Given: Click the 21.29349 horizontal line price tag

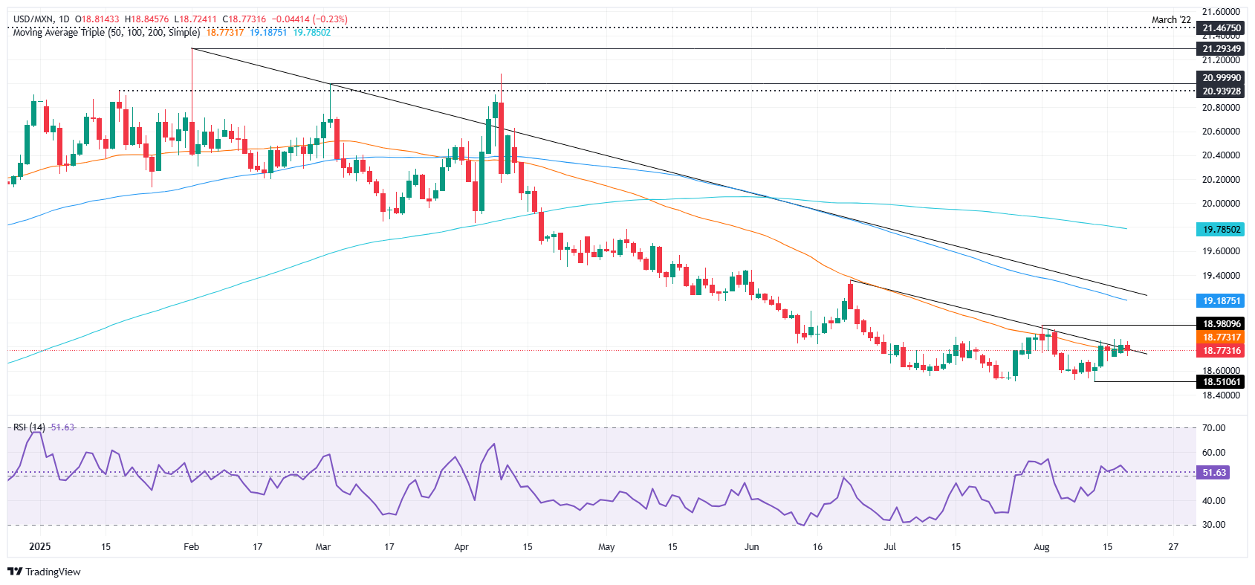Looking at the screenshot, I should (1222, 49).
